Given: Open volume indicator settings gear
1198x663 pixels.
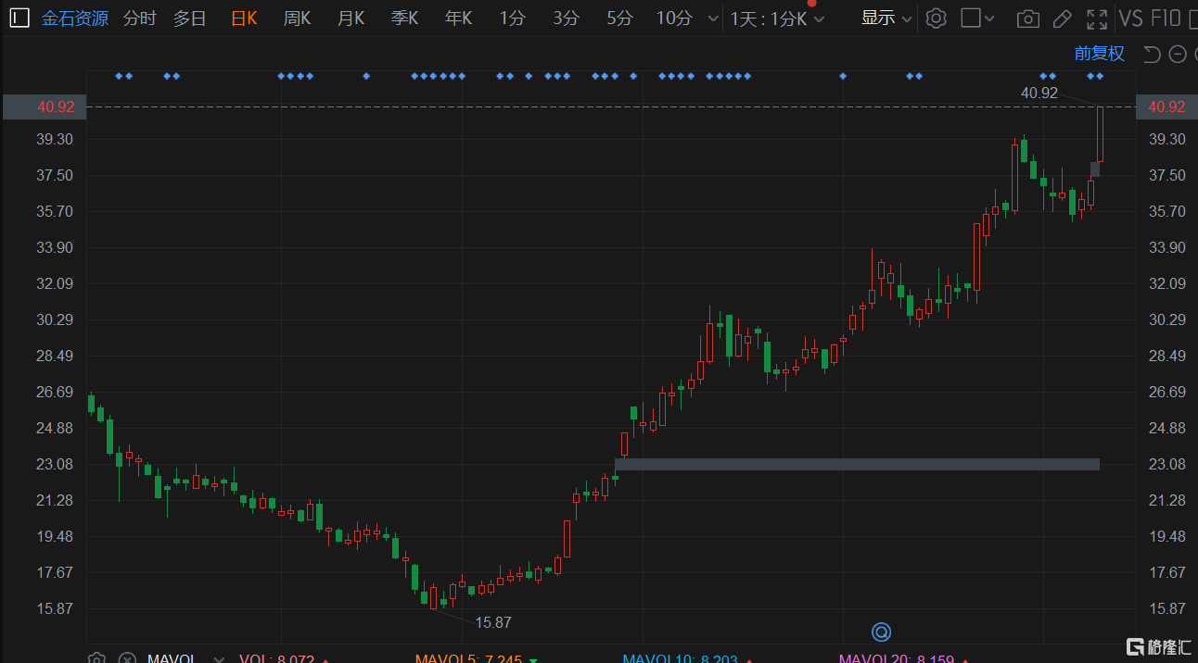Looking at the screenshot, I should click(96, 658).
